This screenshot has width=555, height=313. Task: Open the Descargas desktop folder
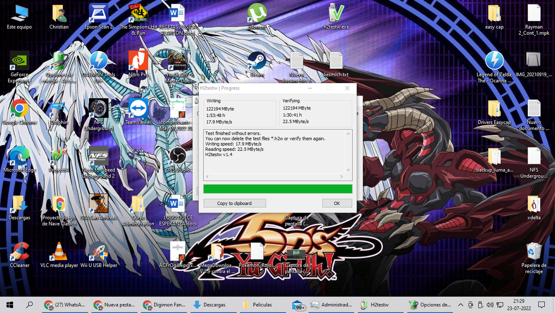click(20, 208)
